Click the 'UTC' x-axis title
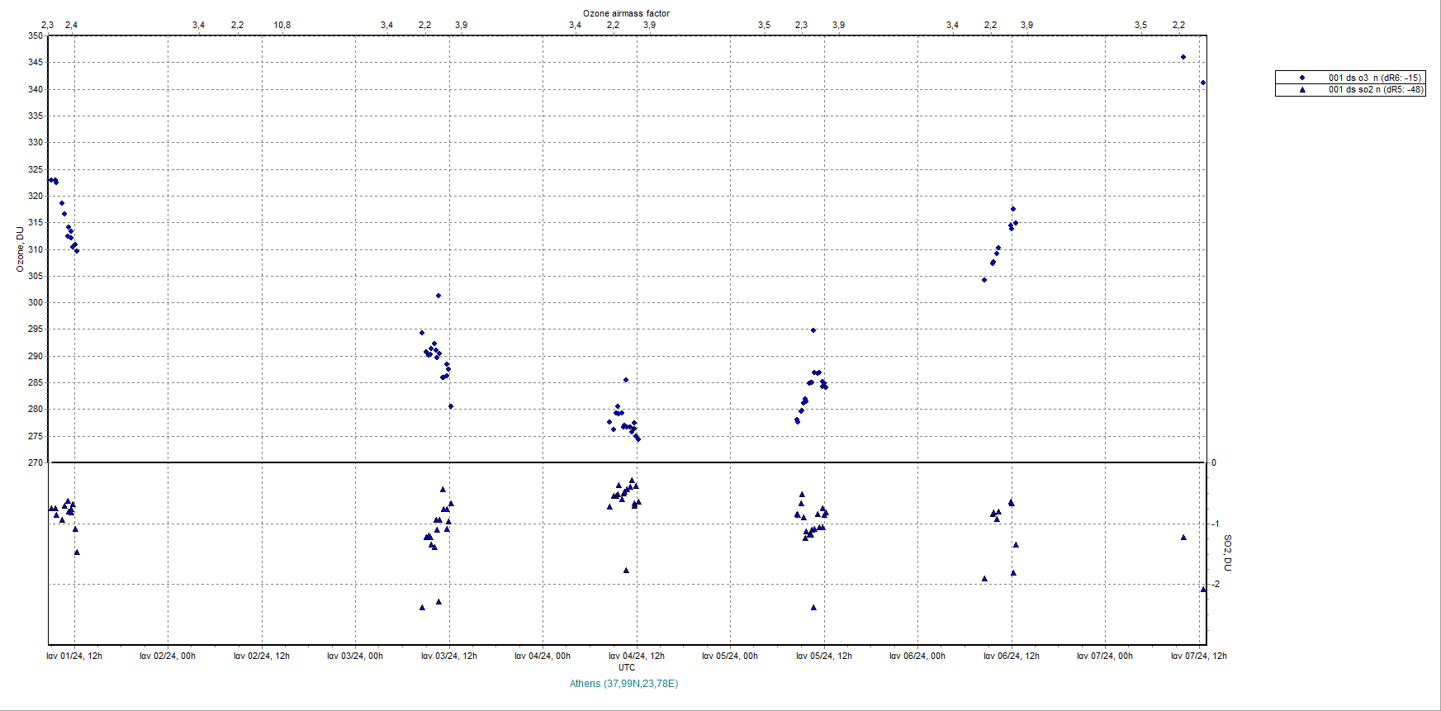 (x=627, y=667)
